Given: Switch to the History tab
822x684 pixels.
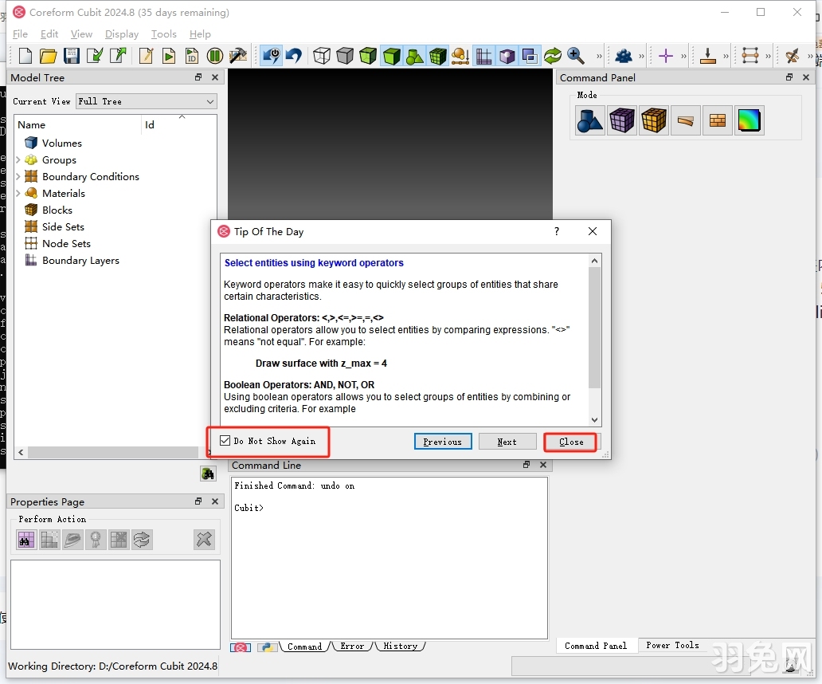Looking at the screenshot, I should tap(400, 647).
